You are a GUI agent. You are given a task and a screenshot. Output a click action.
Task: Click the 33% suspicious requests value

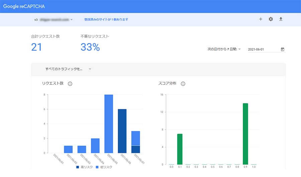[x=90, y=47]
